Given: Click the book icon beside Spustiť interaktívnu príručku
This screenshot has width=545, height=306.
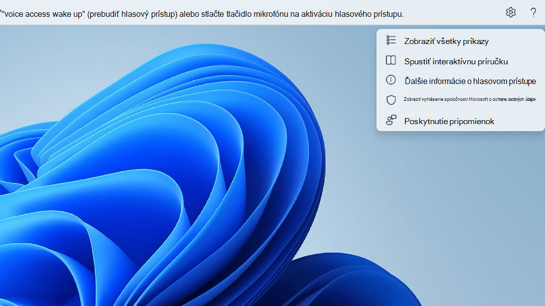Looking at the screenshot, I should [391, 60].
